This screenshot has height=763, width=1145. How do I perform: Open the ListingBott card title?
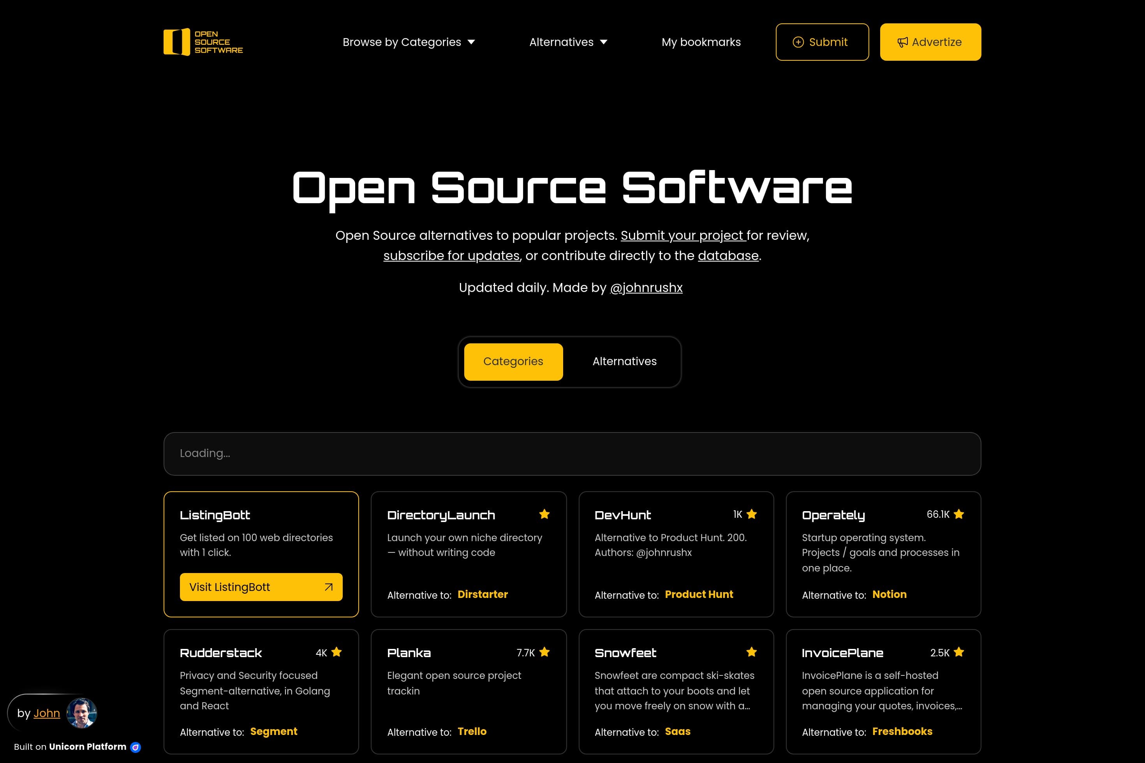coord(215,515)
